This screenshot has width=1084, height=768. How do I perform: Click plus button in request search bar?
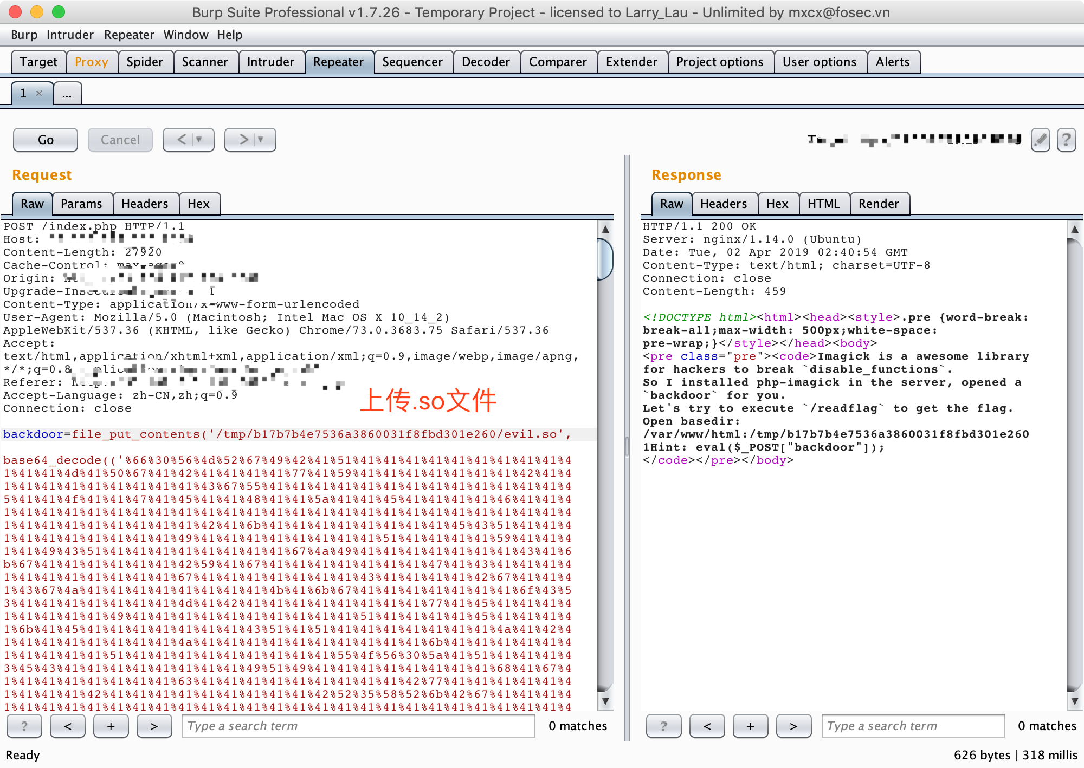coord(111,726)
